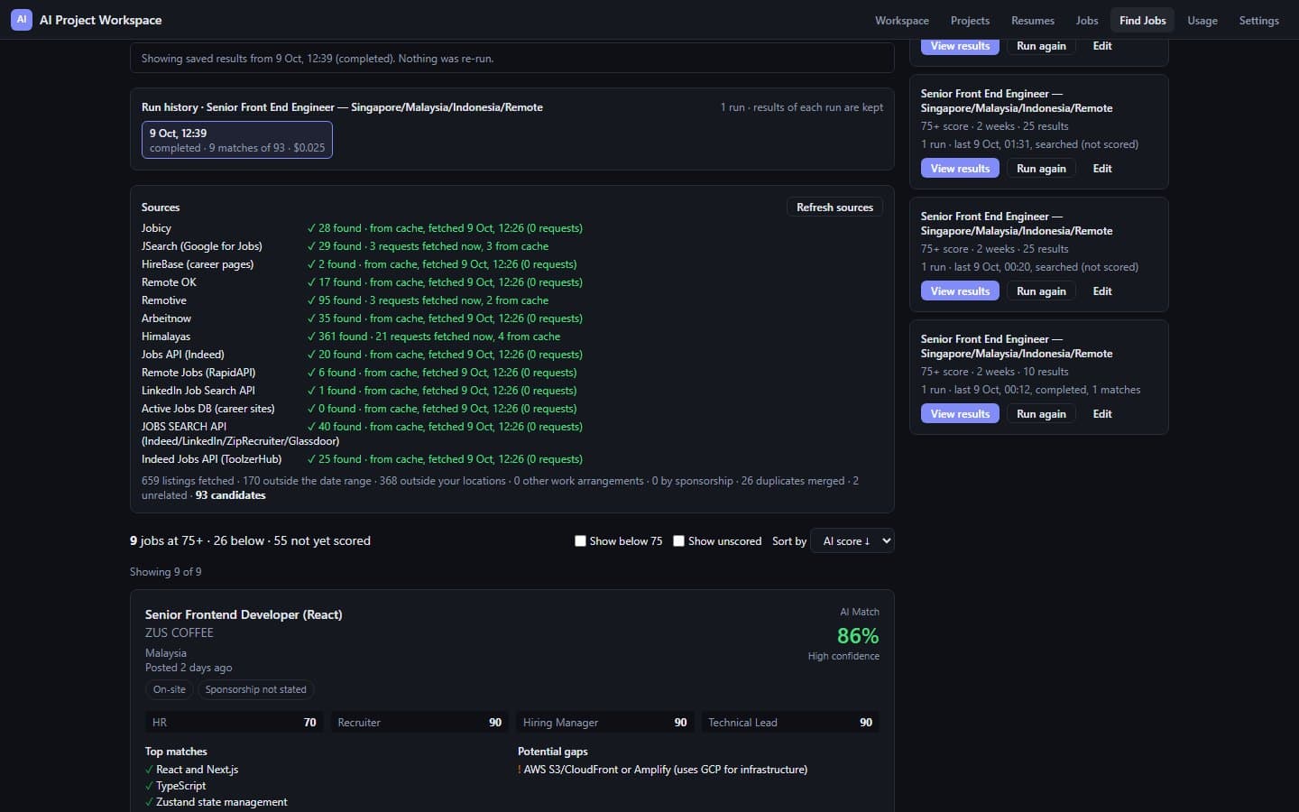The image size is (1299, 812).
Task: Open the Senior Frontend Developer (React) job title
Action: (244, 614)
